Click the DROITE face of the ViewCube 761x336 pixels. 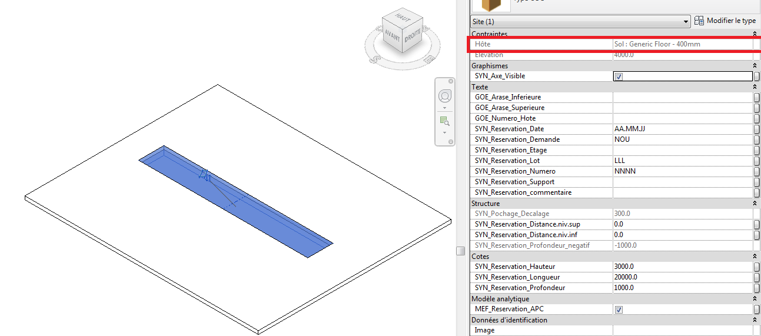coord(413,36)
